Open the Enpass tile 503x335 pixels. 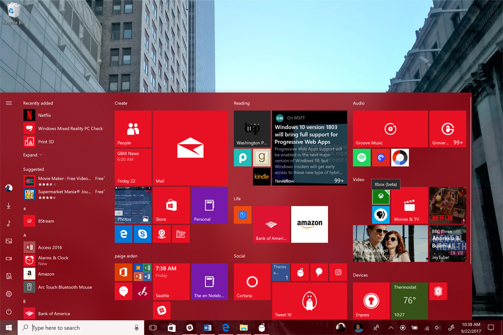[371, 301]
